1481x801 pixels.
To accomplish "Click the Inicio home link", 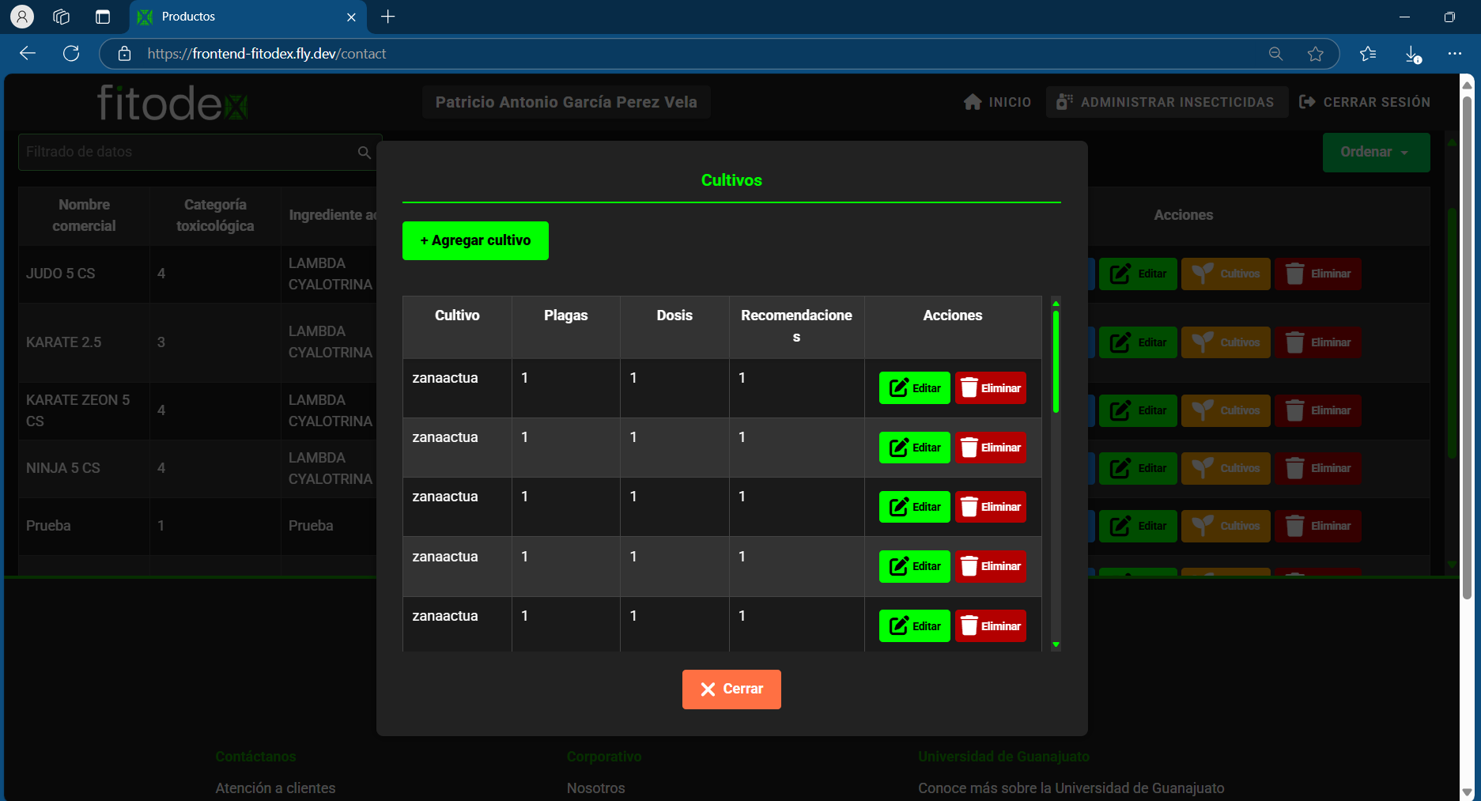I will tap(998, 102).
